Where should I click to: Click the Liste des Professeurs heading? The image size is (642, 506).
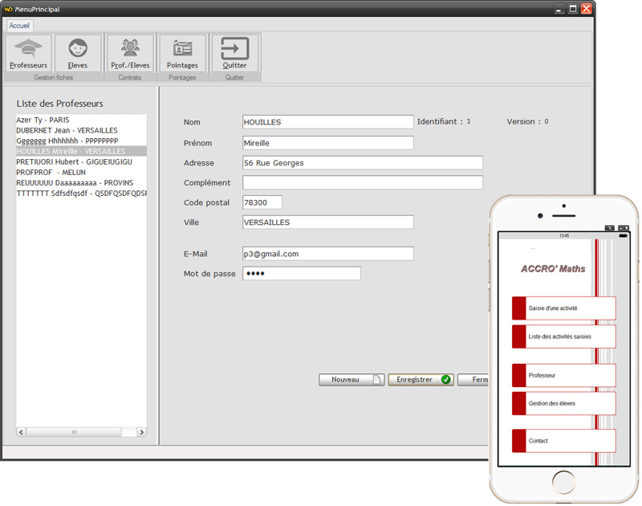click(59, 104)
